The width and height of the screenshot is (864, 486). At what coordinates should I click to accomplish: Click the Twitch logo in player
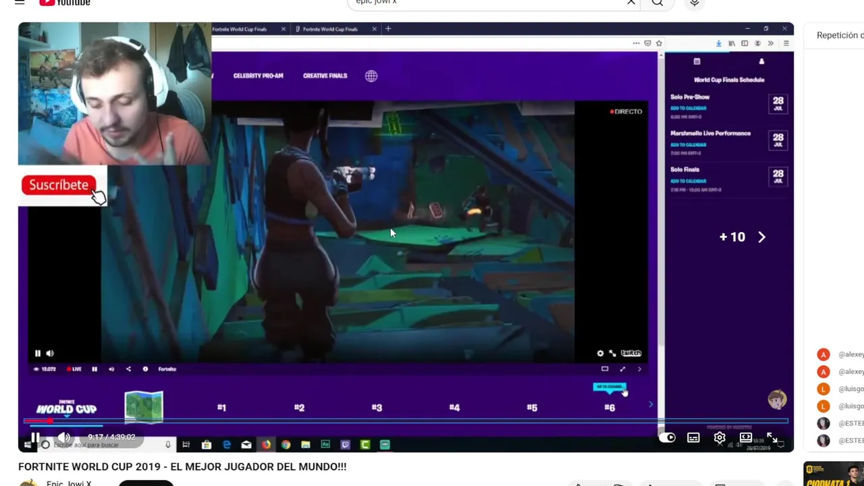(x=631, y=353)
